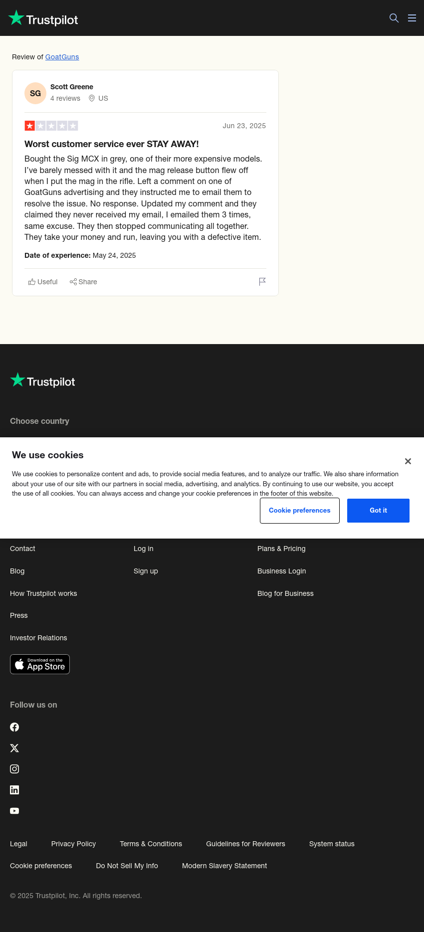Screen dimensions: 424x932
Task: Open footer Cookie preferences link
Action: tap(41, 866)
